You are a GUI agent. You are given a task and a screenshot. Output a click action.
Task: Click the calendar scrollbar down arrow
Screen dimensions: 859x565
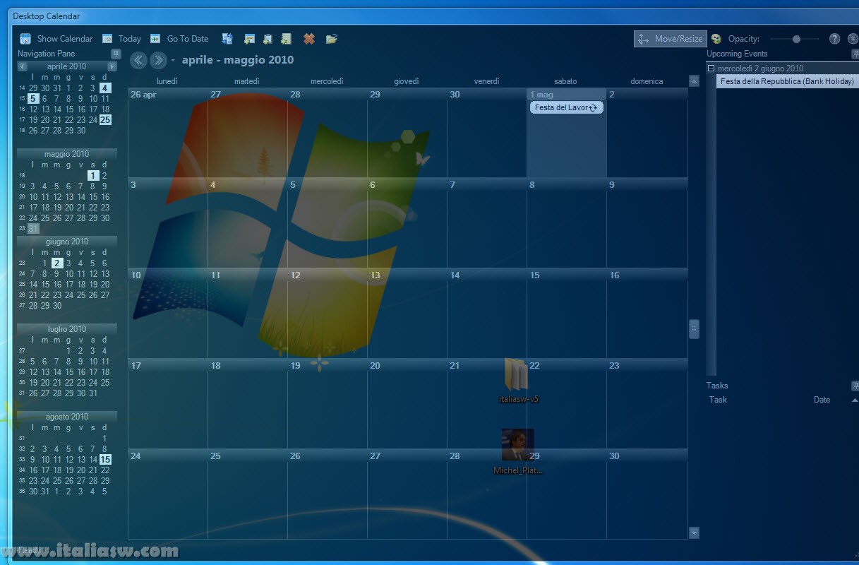(x=694, y=533)
